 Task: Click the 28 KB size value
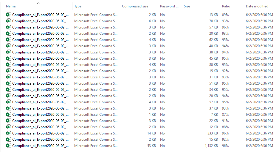point(213,96)
